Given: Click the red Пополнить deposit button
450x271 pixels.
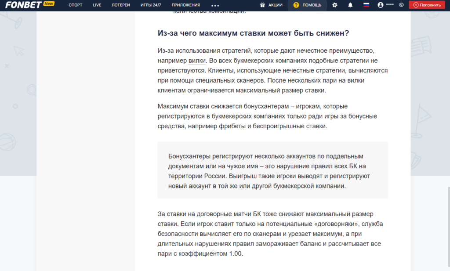Looking at the screenshot, I should pyautogui.click(x=427, y=5).
